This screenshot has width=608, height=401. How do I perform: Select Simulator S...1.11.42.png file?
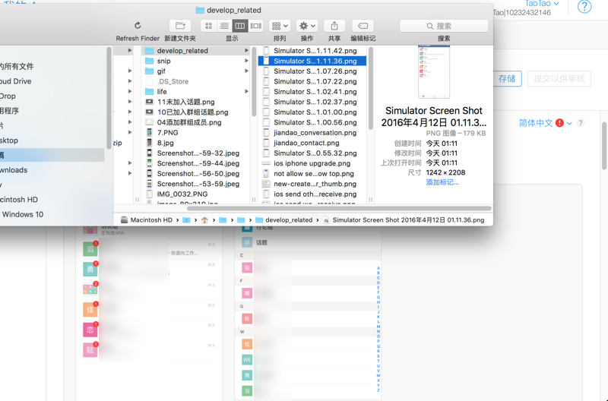click(312, 51)
